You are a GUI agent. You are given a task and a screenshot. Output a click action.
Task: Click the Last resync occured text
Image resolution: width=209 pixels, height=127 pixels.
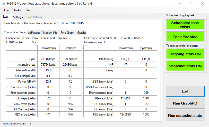tap(114, 38)
